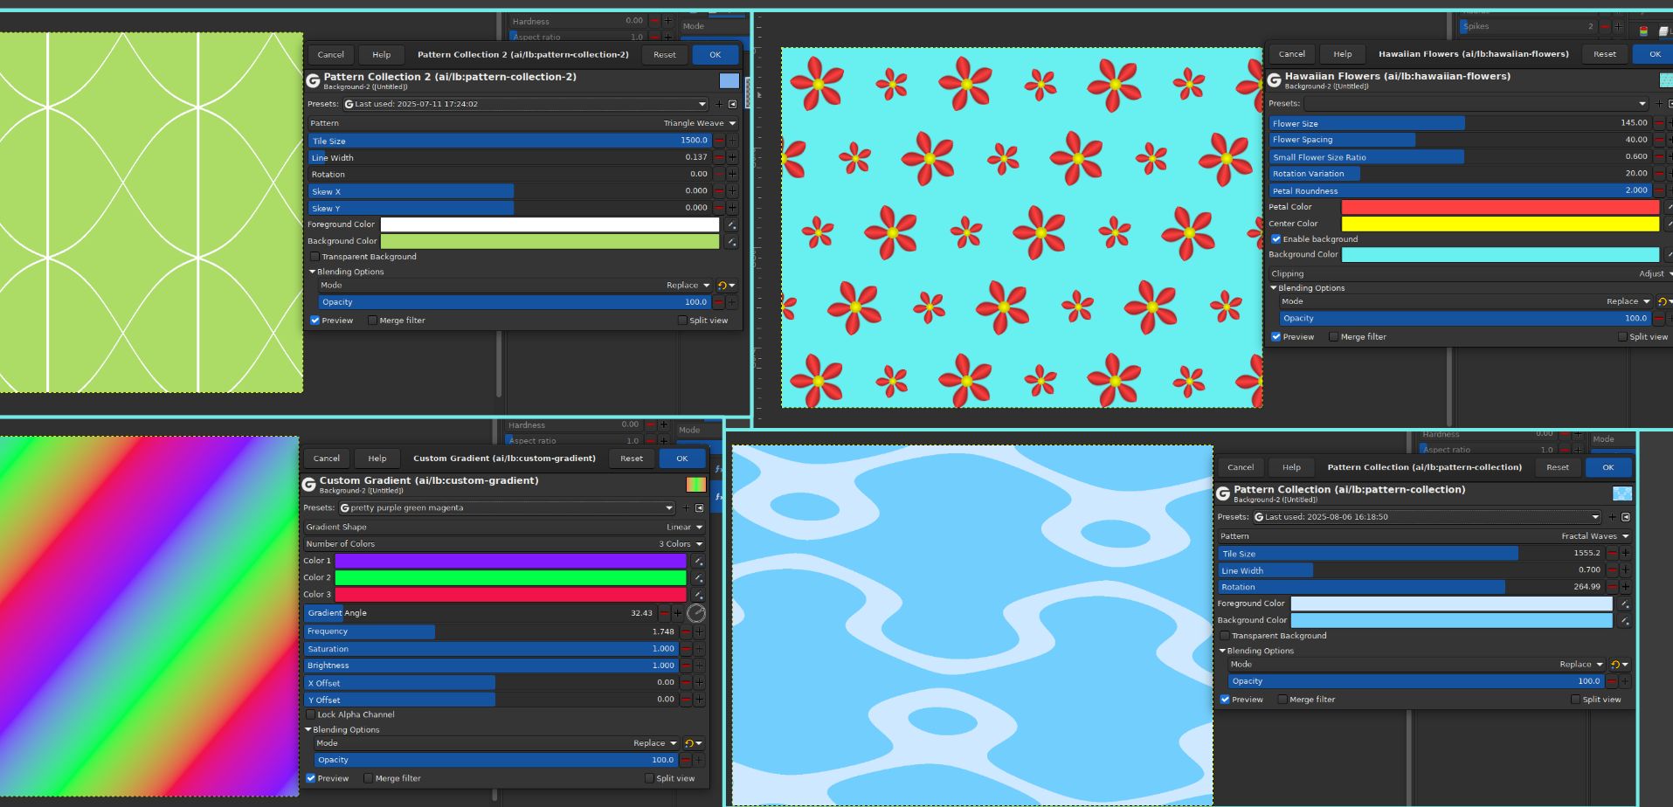
Task: Open Presets dropdown in Custom Gradient
Action: 507,507
